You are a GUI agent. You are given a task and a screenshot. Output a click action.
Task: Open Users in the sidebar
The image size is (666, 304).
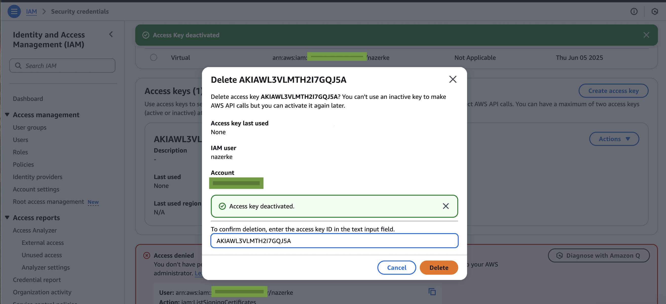point(21,140)
